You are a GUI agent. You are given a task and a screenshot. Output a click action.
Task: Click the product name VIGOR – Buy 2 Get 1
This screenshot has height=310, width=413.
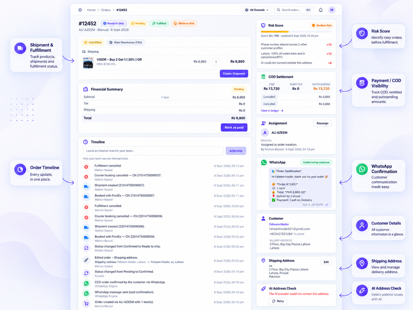119,60
